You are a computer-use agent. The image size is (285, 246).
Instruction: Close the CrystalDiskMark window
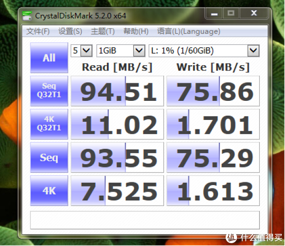pyautogui.click(x=254, y=13)
